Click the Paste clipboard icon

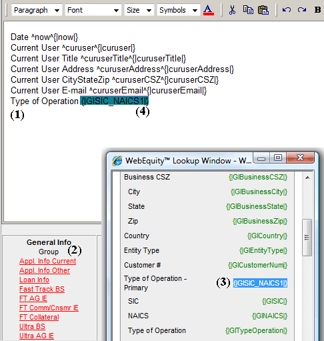point(263,10)
